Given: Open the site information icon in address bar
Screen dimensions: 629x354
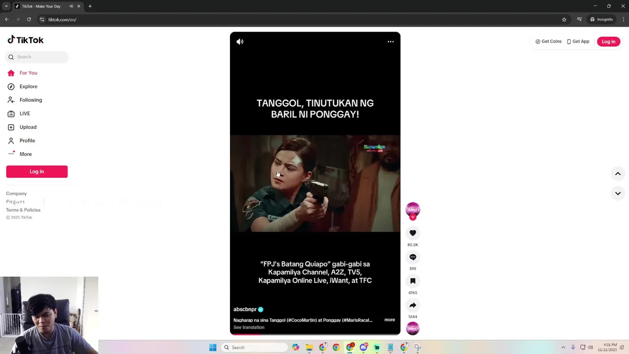Looking at the screenshot, I should tap(42, 20).
